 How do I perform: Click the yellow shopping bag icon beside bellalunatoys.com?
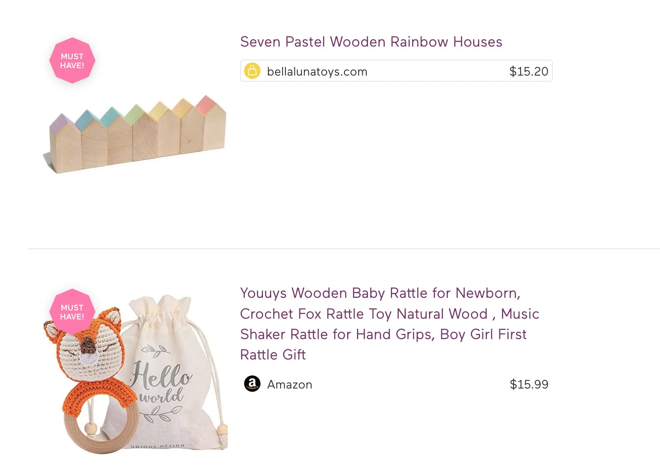point(253,71)
